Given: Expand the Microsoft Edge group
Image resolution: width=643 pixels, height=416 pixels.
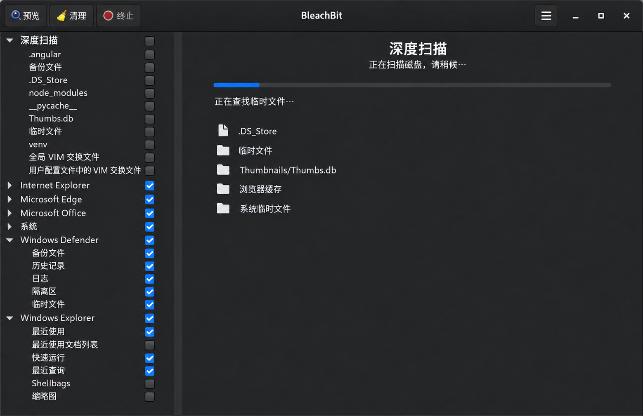Looking at the screenshot, I should point(9,200).
